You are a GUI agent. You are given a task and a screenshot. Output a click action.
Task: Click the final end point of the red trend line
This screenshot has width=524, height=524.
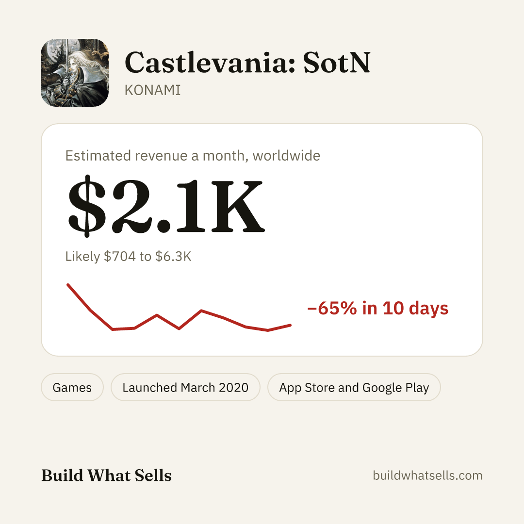(290, 325)
